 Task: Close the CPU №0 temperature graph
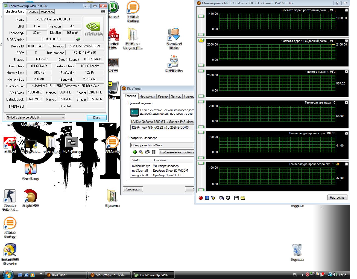click(x=346, y=133)
